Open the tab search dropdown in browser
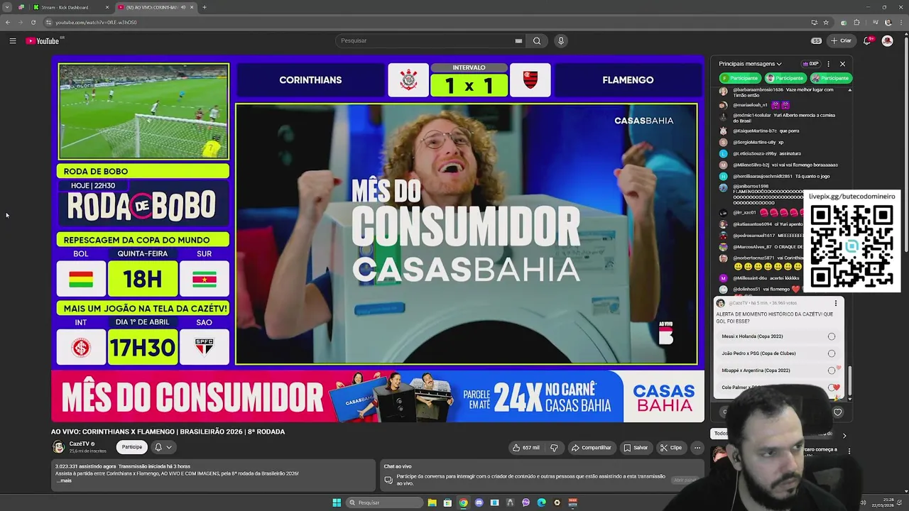This screenshot has height=511, width=909. point(7,7)
